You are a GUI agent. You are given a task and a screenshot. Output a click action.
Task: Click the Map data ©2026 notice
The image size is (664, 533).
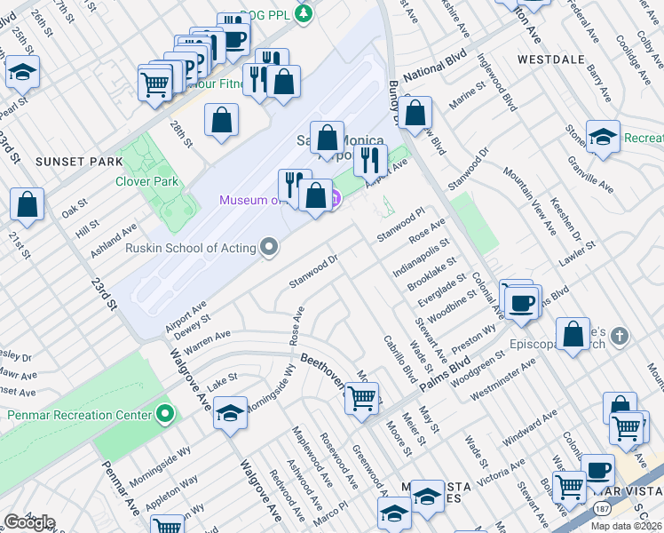627,527
